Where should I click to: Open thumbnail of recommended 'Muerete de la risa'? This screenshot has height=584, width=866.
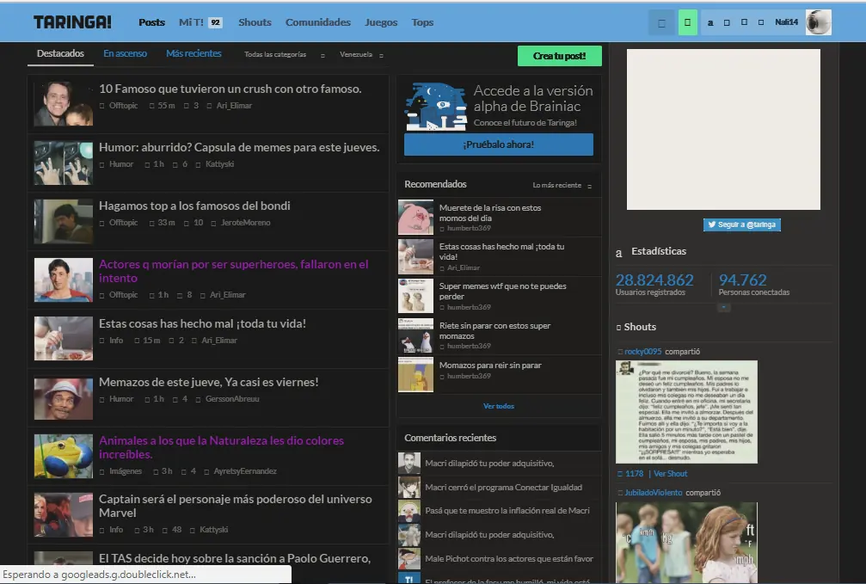click(x=415, y=218)
